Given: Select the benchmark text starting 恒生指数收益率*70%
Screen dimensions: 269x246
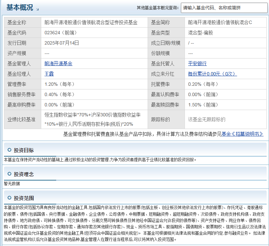Looking at the screenshot, I should pyautogui.click(x=92, y=119).
